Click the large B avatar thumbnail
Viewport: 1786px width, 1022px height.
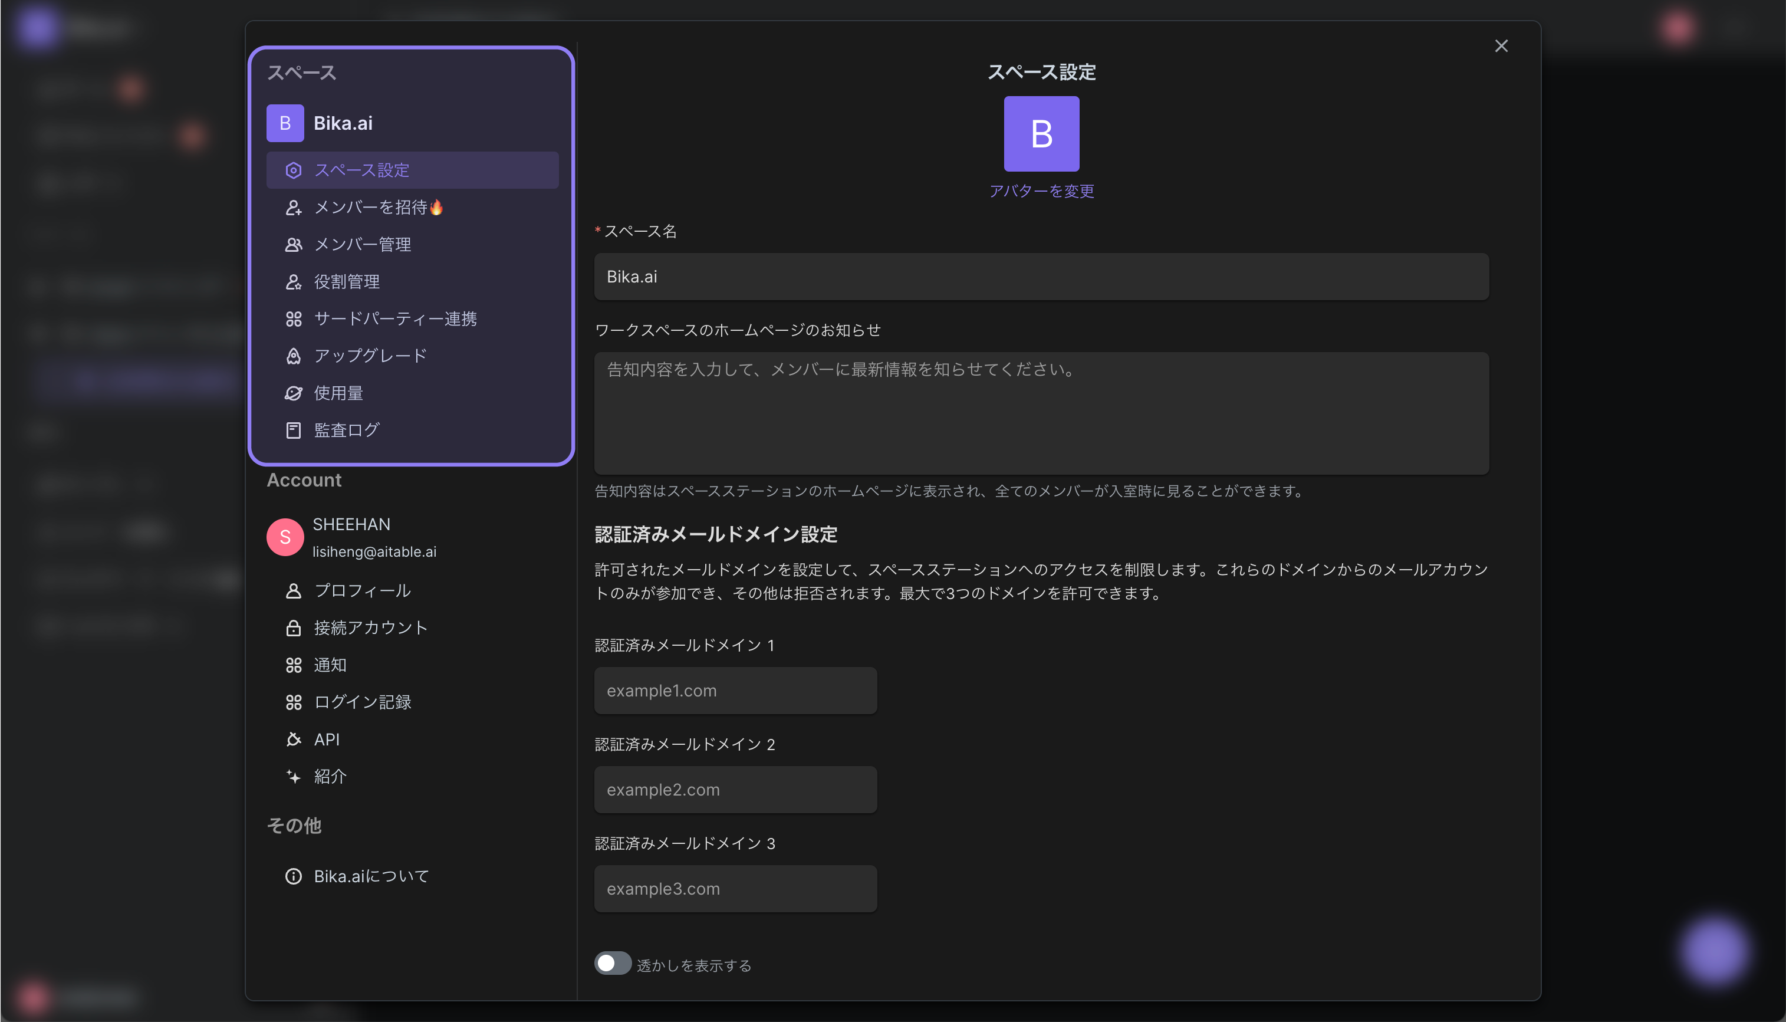(x=1041, y=134)
